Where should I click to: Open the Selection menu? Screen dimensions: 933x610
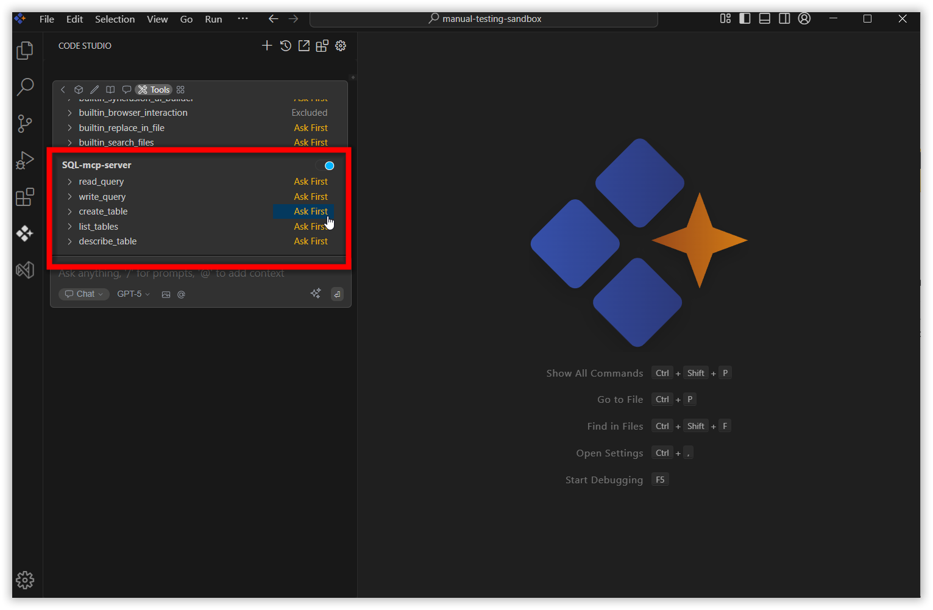pyautogui.click(x=115, y=20)
